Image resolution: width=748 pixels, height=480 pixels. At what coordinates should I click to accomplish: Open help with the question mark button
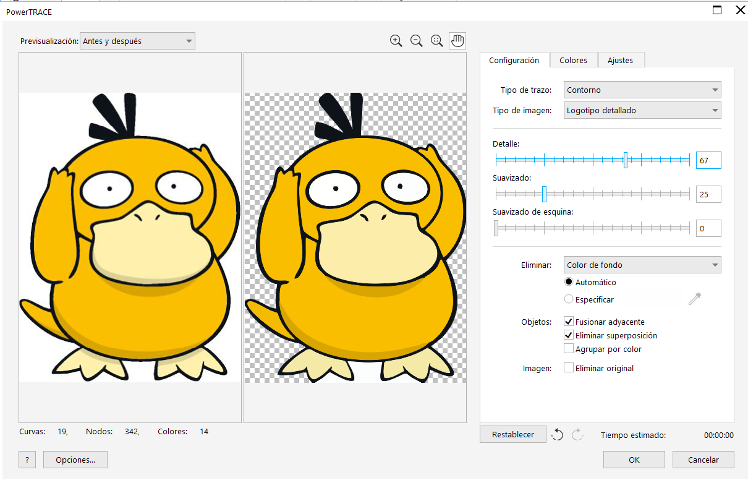[x=27, y=460]
